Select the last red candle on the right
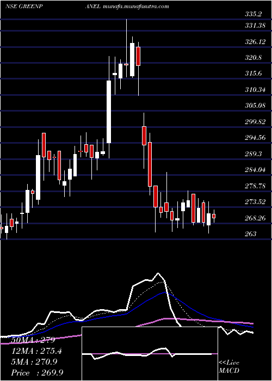The height and width of the screenshot is (381, 272). click(214, 216)
